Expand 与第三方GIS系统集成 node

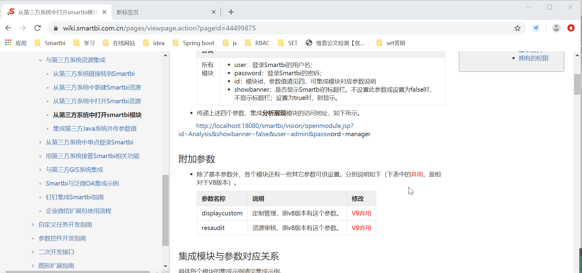40,170
